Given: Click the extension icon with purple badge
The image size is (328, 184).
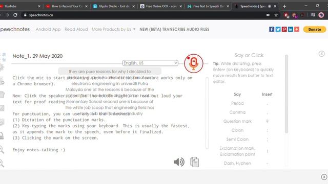Looking at the screenshot, I should (x=295, y=15).
